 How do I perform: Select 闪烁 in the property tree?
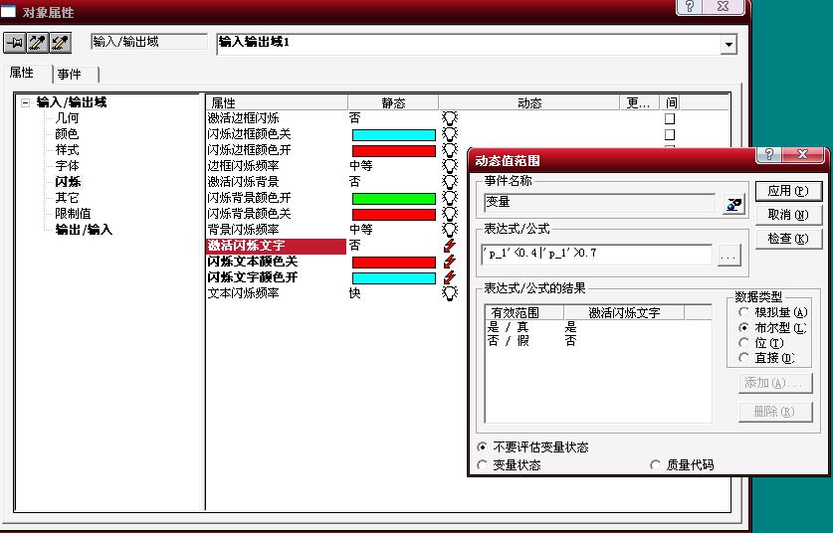click(x=68, y=182)
